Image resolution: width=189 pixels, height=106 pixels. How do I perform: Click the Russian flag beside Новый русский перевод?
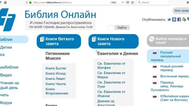tap(155, 67)
